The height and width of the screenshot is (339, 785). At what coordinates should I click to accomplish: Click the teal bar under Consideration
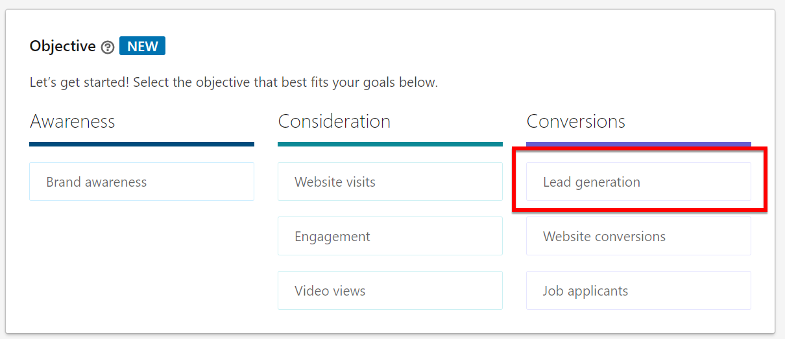tap(390, 144)
